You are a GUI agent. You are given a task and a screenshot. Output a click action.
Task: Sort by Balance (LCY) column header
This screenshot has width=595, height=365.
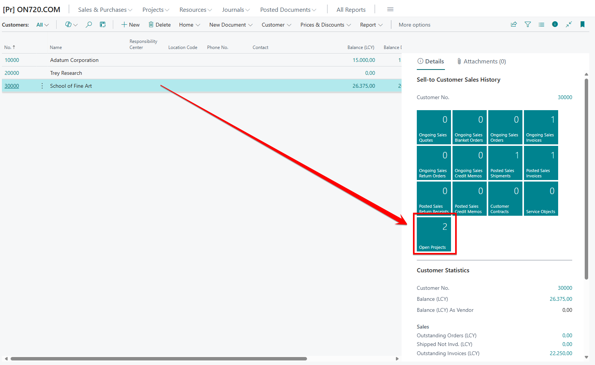361,47
